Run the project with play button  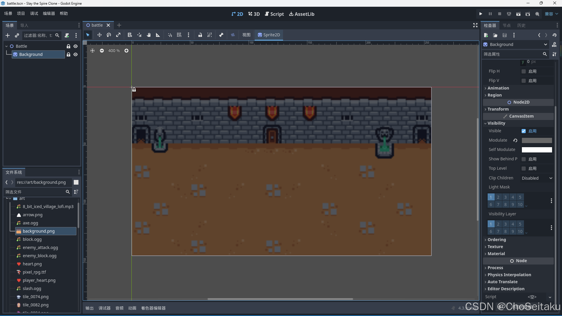[x=481, y=14]
